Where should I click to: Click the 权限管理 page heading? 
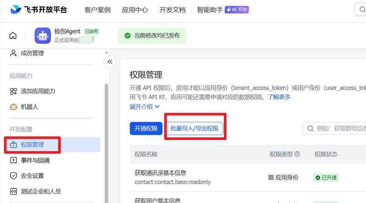click(146, 75)
